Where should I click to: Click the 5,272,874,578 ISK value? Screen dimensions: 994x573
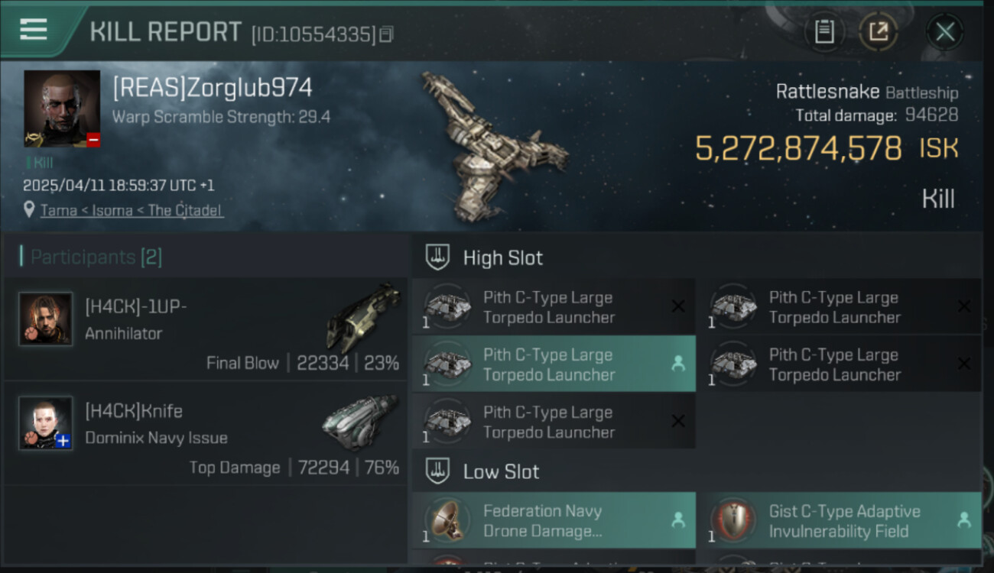point(826,148)
